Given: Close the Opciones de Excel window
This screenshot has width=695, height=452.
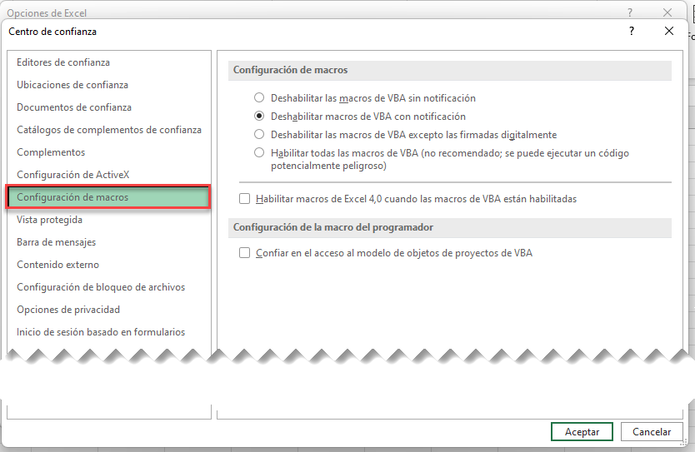Looking at the screenshot, I should click(667, 12).
